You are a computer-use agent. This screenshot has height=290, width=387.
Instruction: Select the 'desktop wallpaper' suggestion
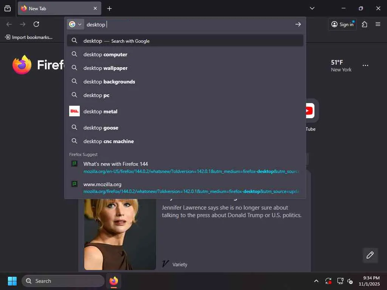pos(185,68)
